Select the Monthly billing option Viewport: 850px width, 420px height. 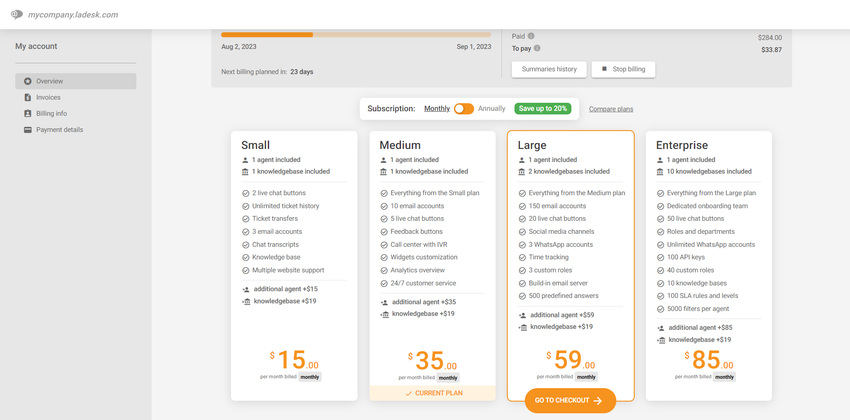point(437,109)
